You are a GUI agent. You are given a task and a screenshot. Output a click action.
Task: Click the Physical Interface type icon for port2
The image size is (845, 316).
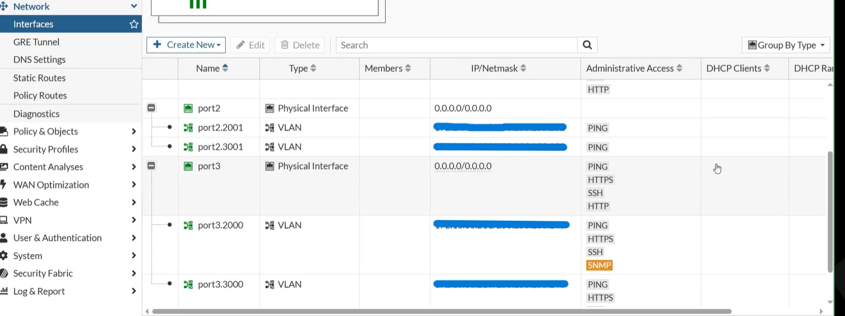coord(270,108)
